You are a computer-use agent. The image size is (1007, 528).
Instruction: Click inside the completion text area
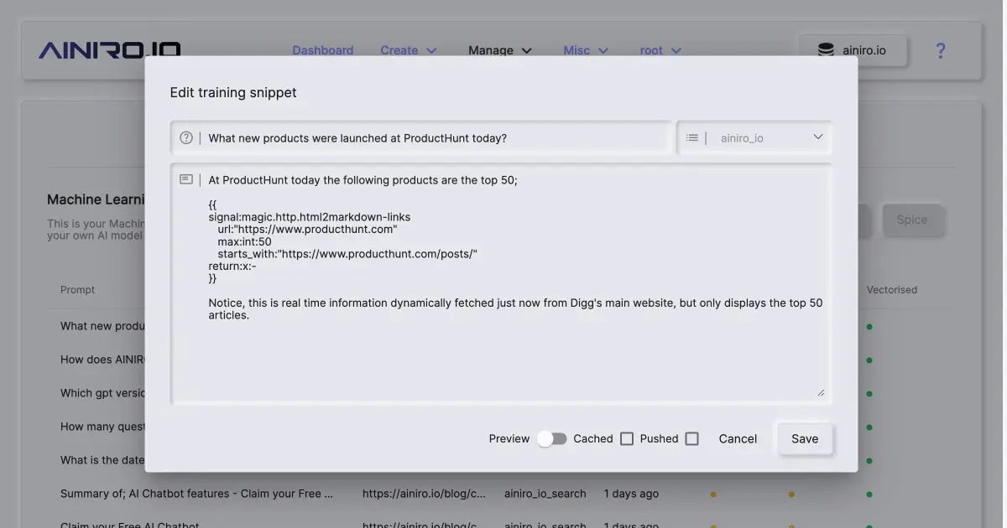pyautogui.click(x=501, y=285)
